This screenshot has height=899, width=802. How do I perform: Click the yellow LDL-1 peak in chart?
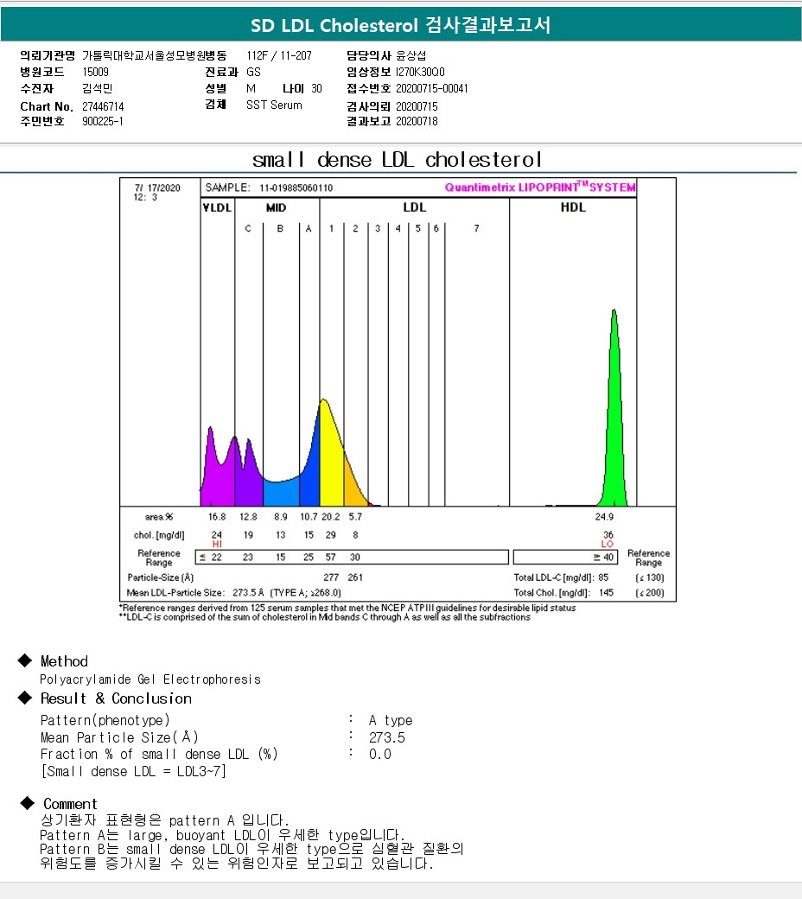click(x=331, y=459)
